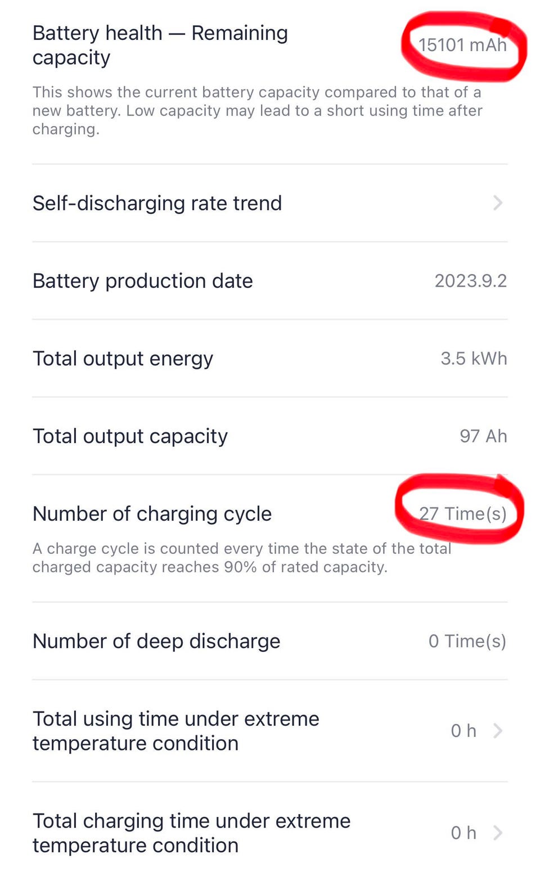Open Total charging time under extreme temperature
The height and width of the screenshot is (872, 540).
pos(270,833)
